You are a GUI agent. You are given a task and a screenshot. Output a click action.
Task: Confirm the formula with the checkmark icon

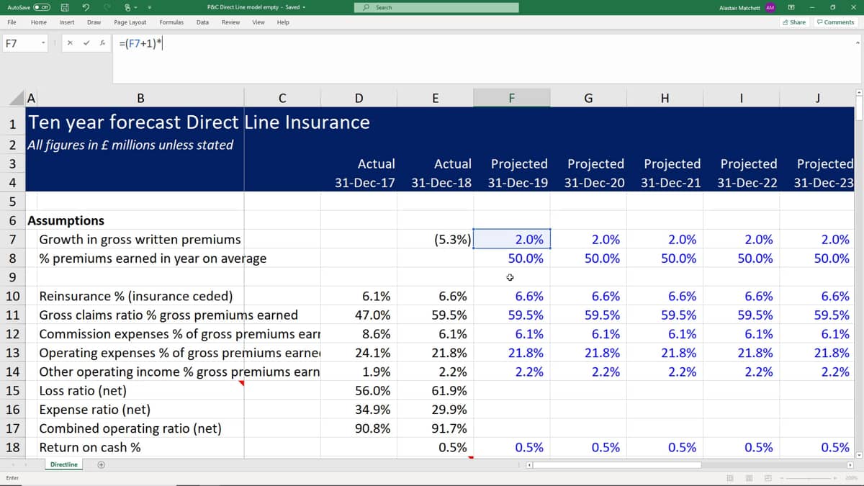(x=86, y=43)
